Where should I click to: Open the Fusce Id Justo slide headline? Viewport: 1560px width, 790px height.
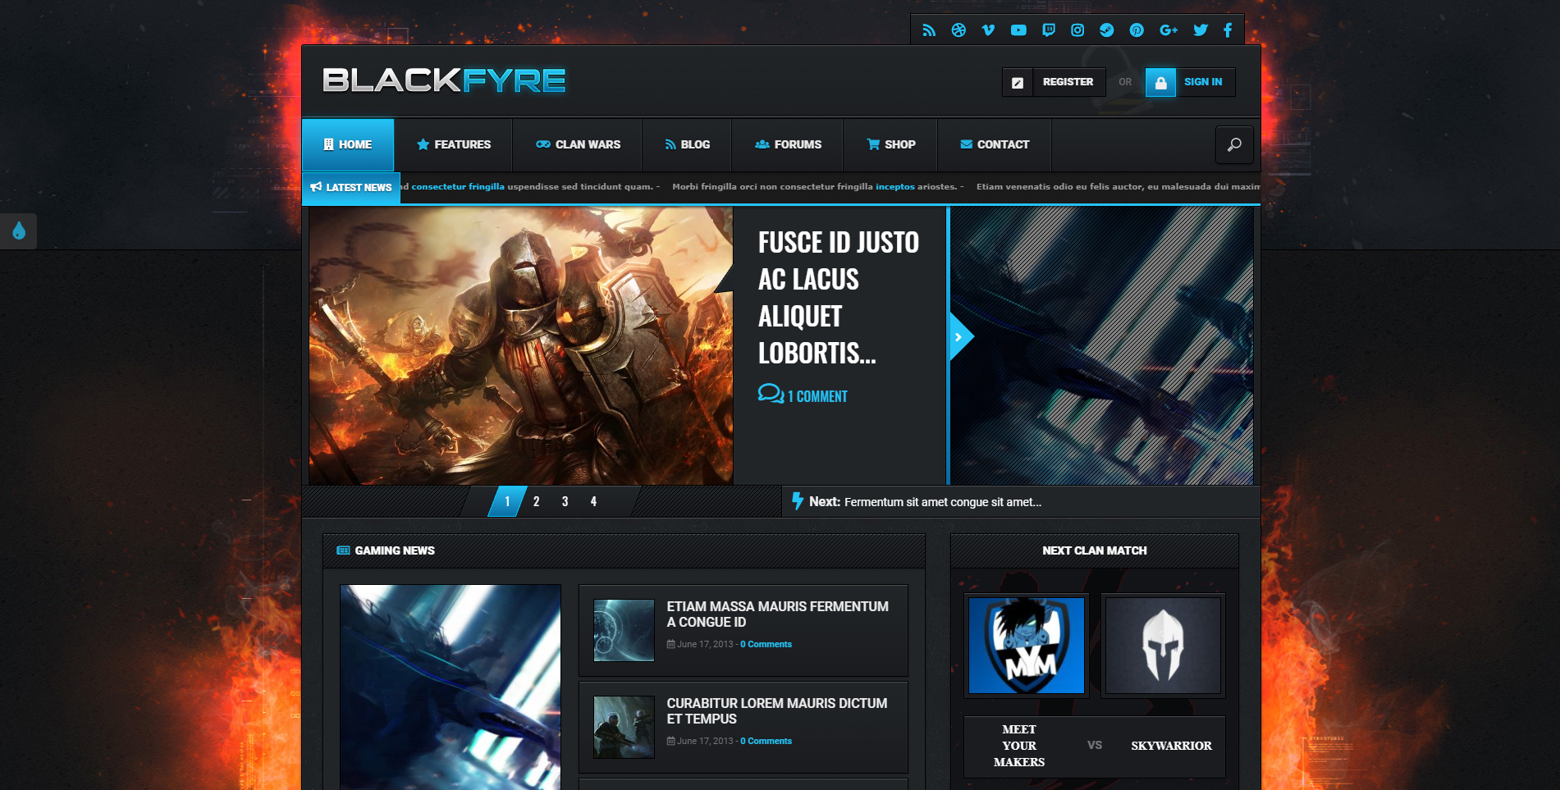[x=838, y=298]
